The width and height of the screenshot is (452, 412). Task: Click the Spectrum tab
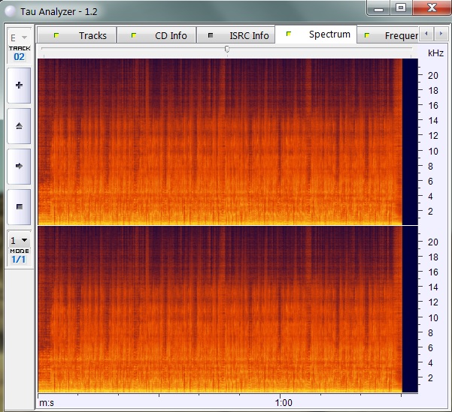[x=320, y=35]
